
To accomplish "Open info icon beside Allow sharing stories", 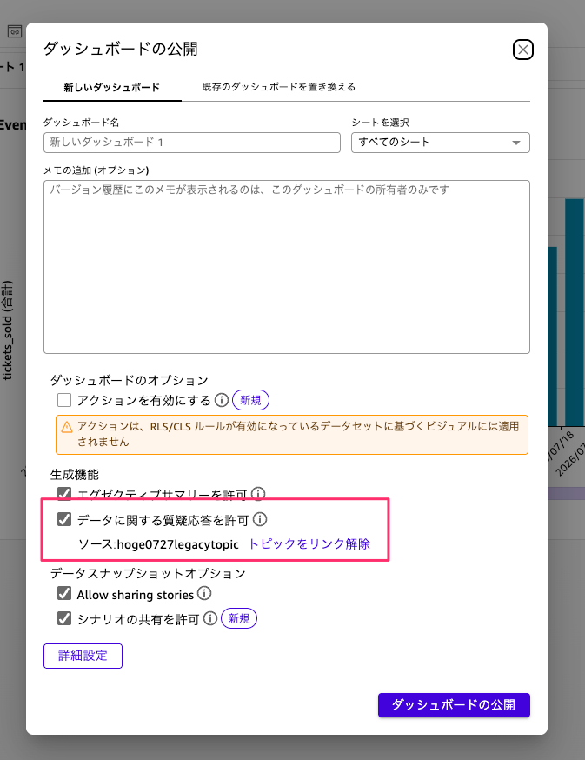I will pos(204,594).
